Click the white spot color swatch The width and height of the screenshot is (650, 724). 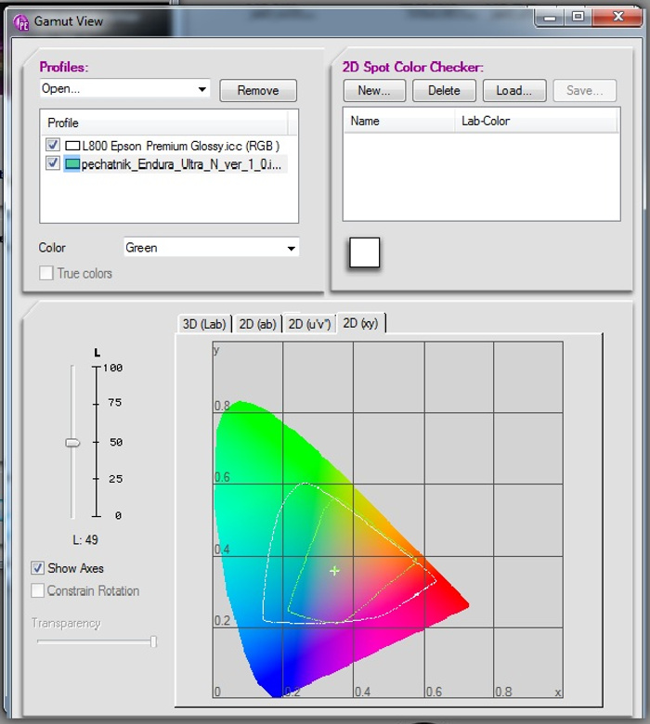[x=364, y=252]
